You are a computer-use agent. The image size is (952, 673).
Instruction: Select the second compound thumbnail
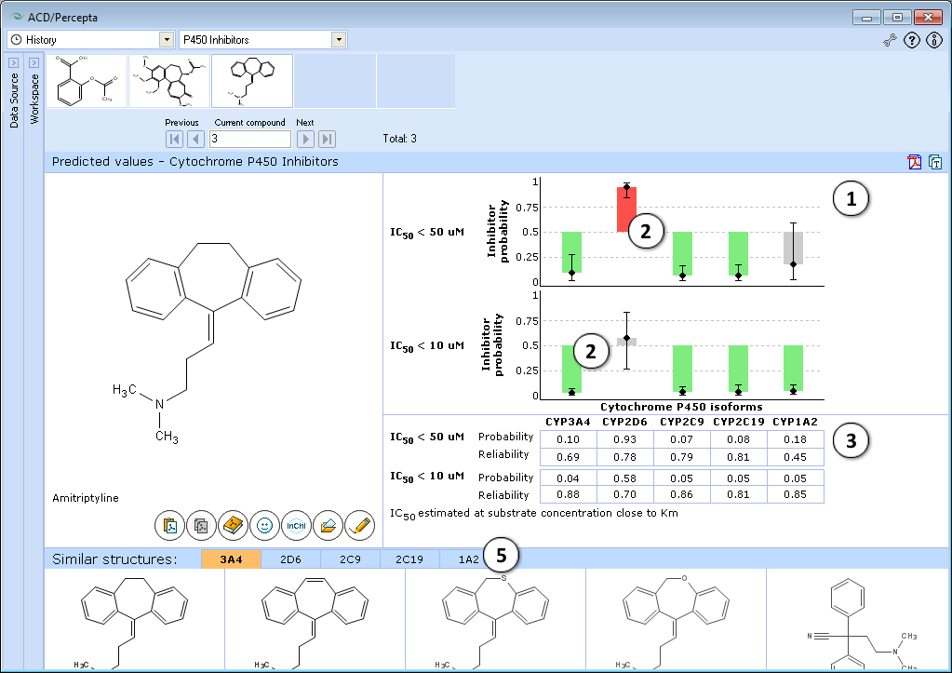tap(169, 81)
